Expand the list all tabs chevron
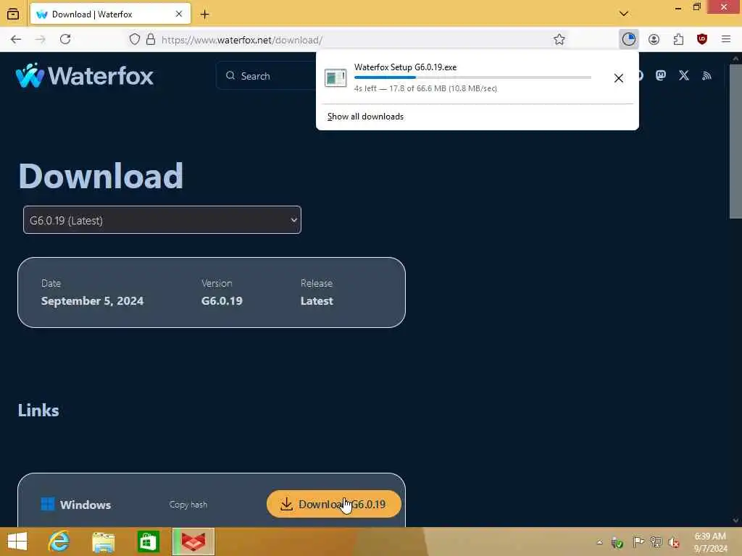742x556 pixels. (x=624, y=14)
